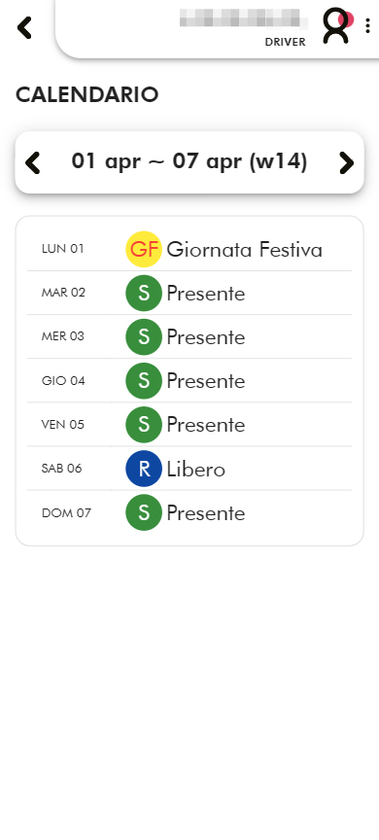
Task: Click the DRIVER role label
Action: point(286,43)
